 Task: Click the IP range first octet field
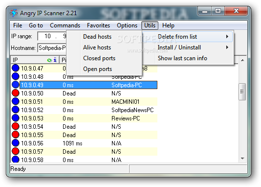(47, 36)
